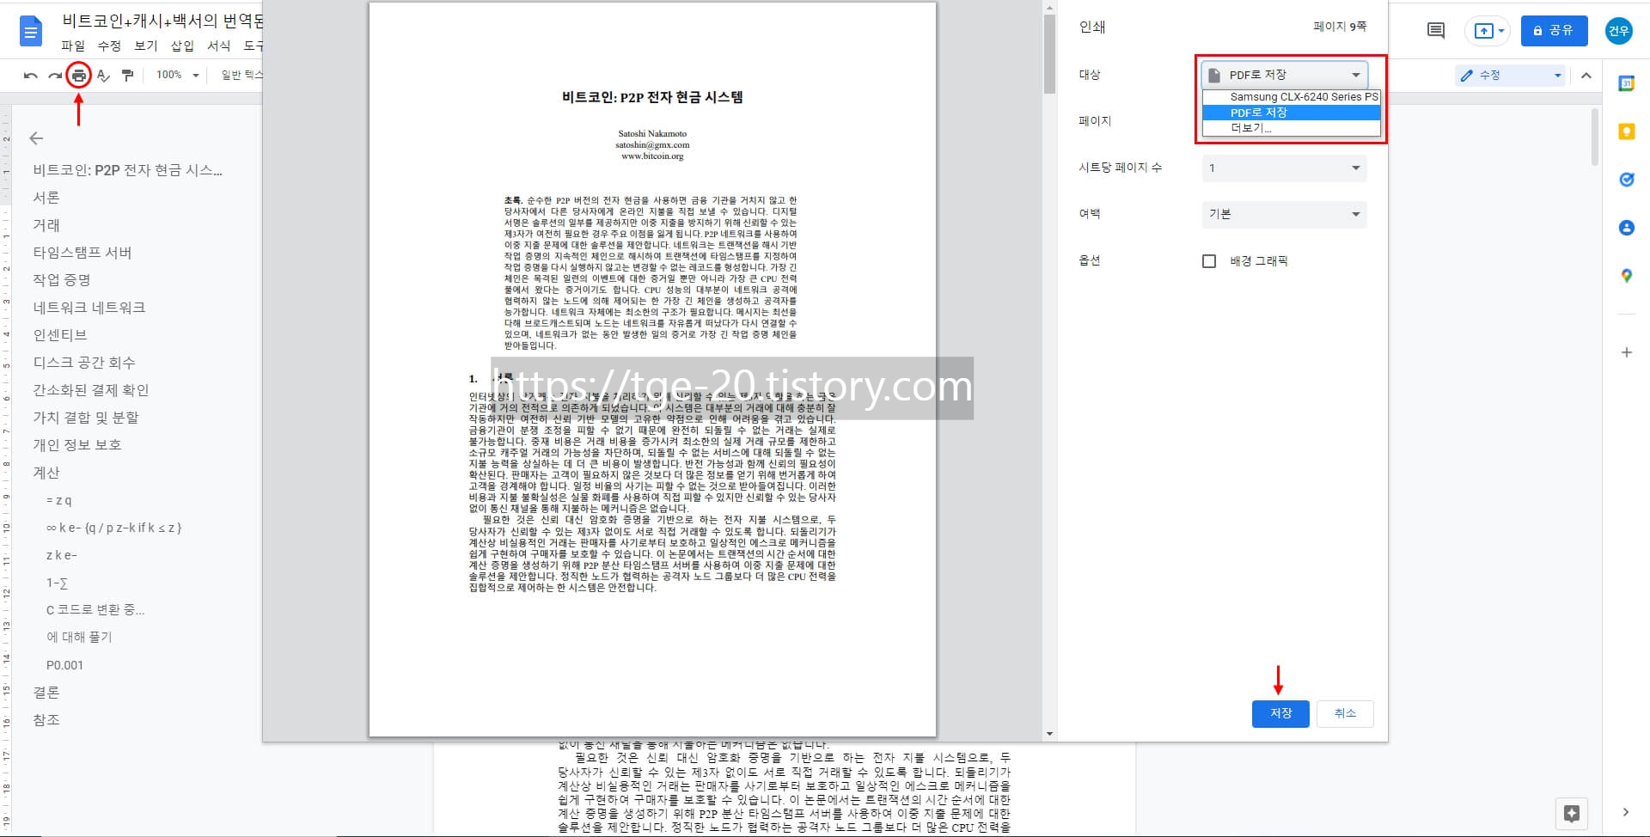
Task: Open the editing mode dropdown
Action: (1511, 76)
